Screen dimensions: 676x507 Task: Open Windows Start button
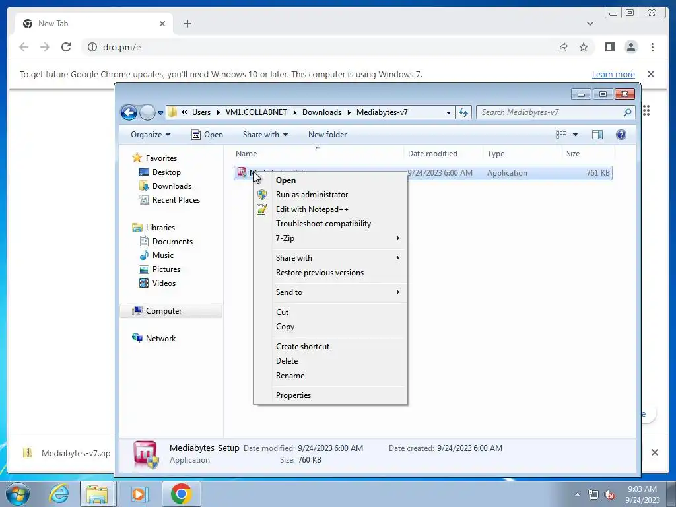[18, 494]
